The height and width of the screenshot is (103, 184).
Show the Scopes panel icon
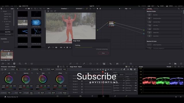point(175,64)
